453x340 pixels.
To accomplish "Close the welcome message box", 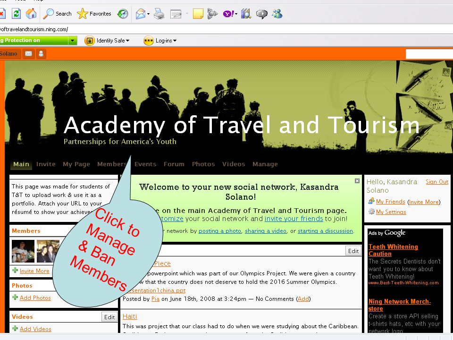I will (x=357, y=181).
